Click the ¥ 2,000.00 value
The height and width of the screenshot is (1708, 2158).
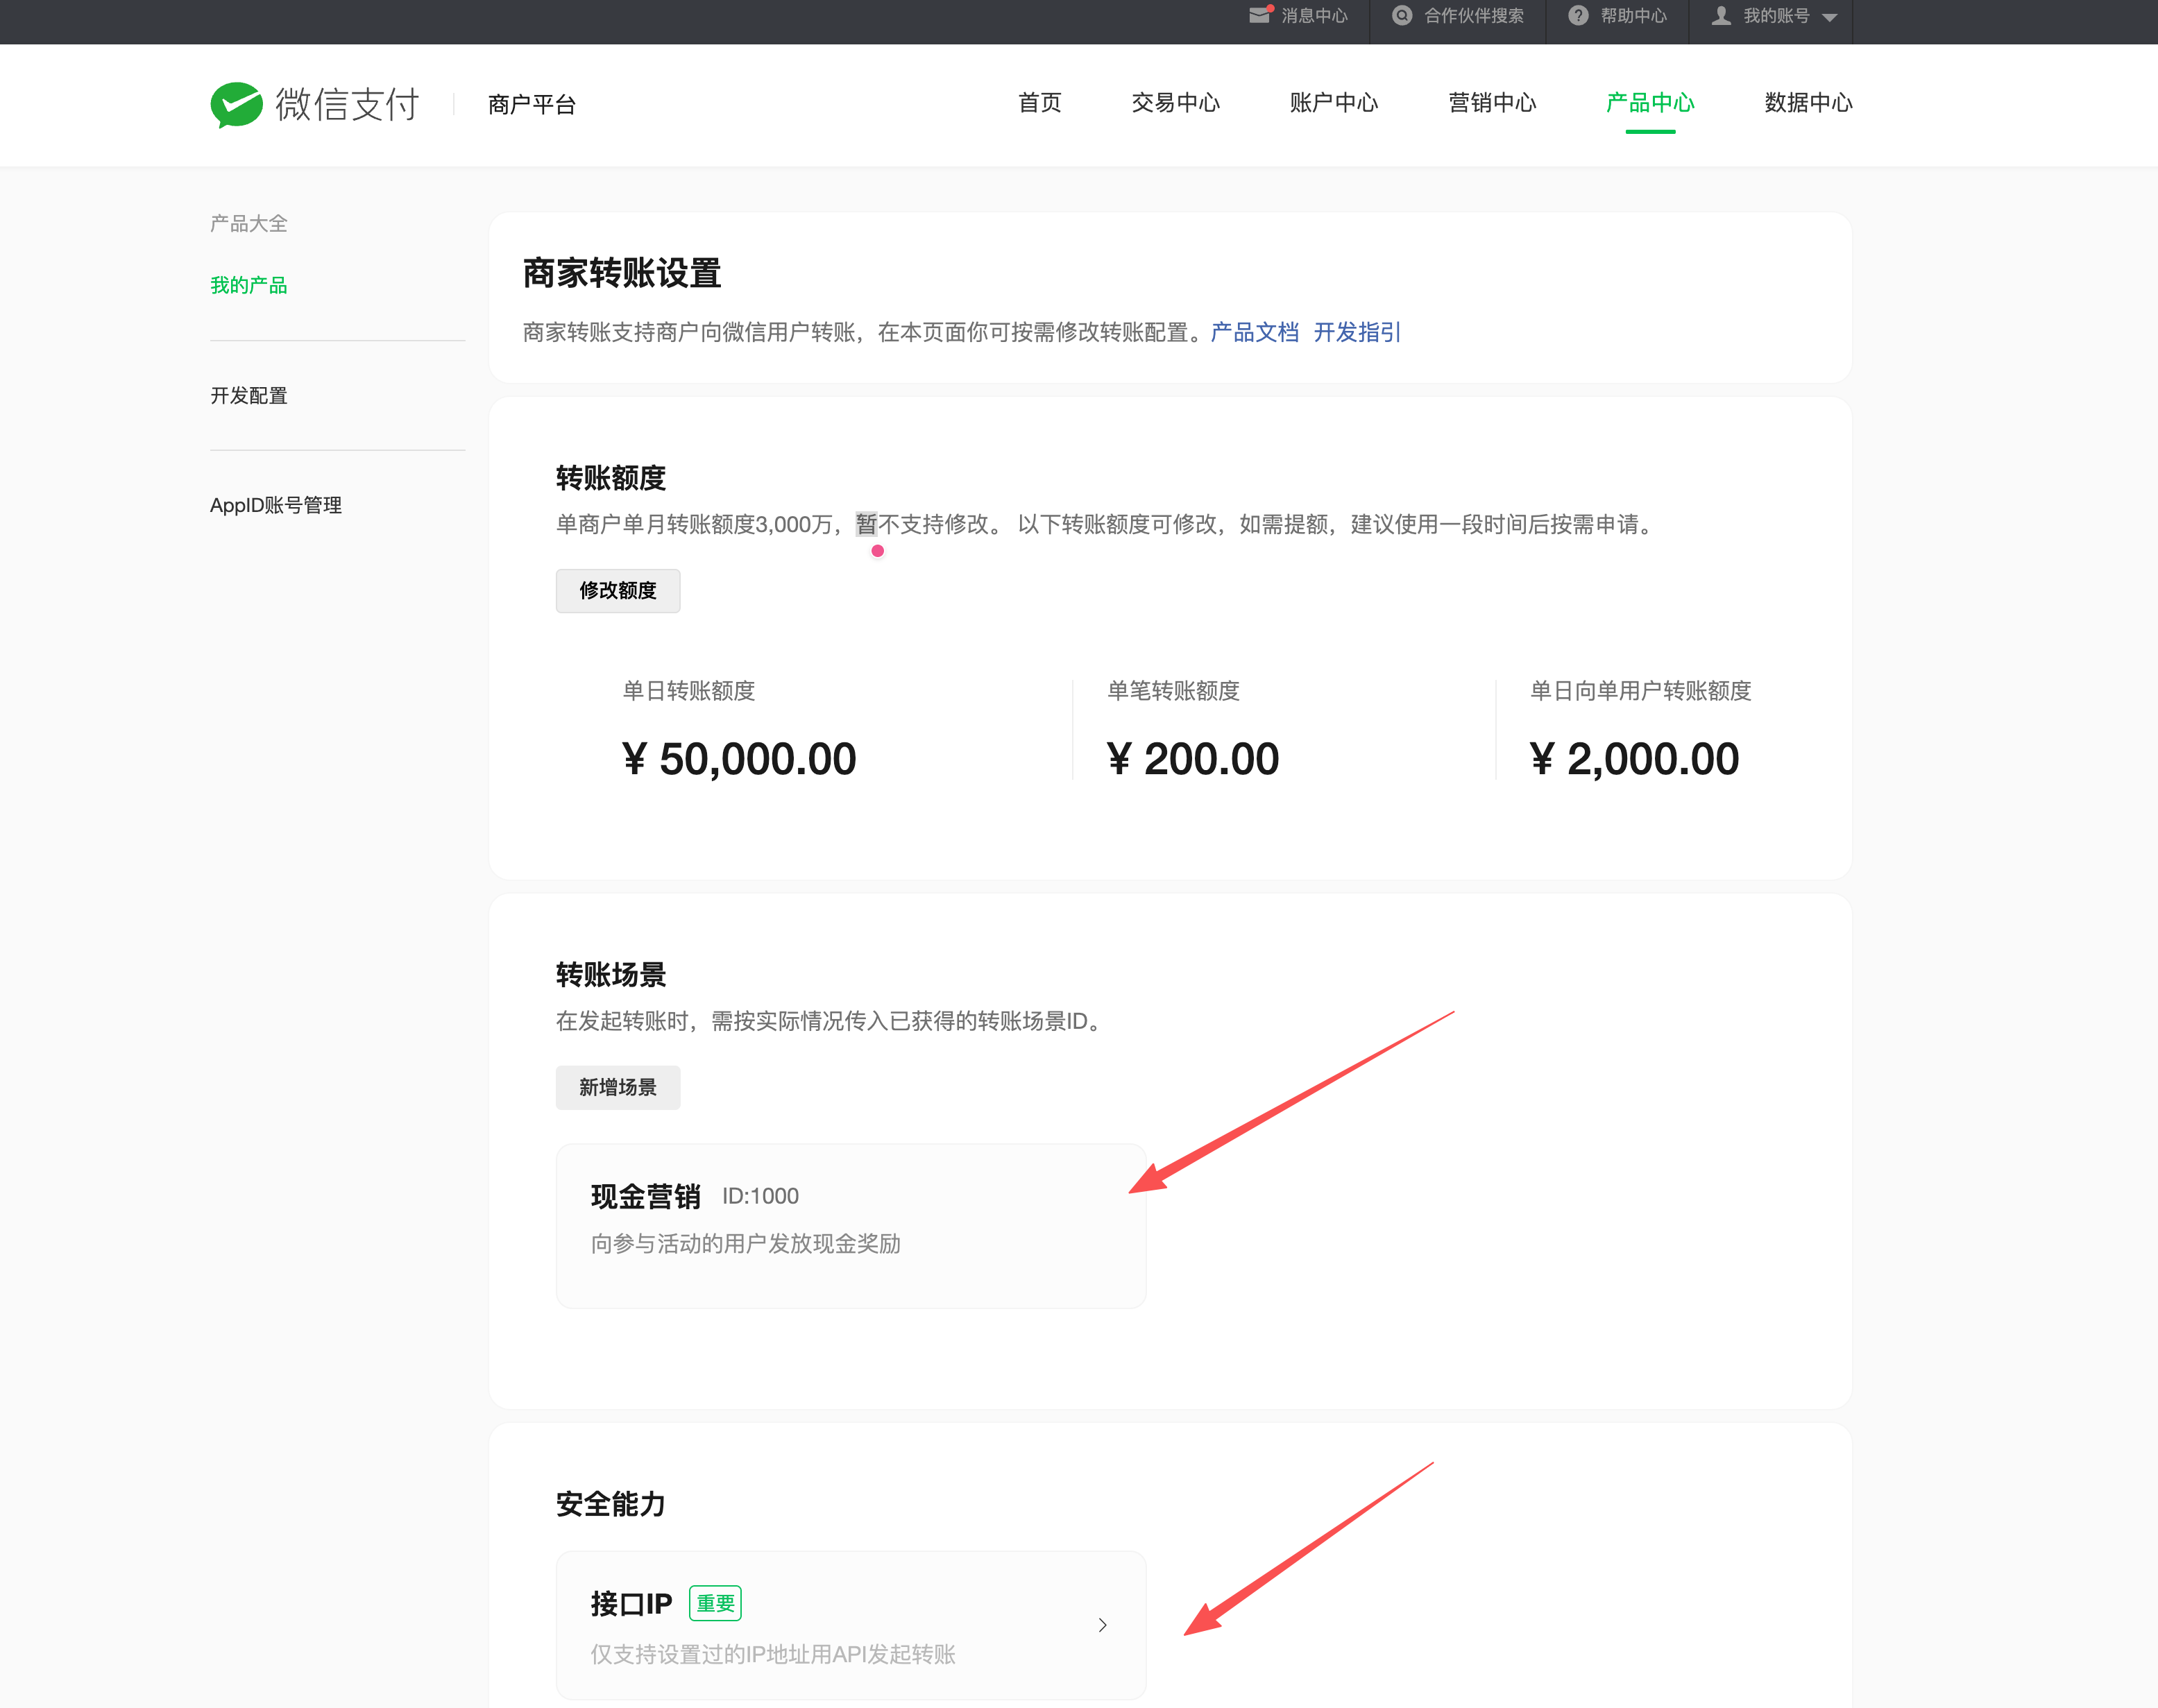(x=1635, y=759)
